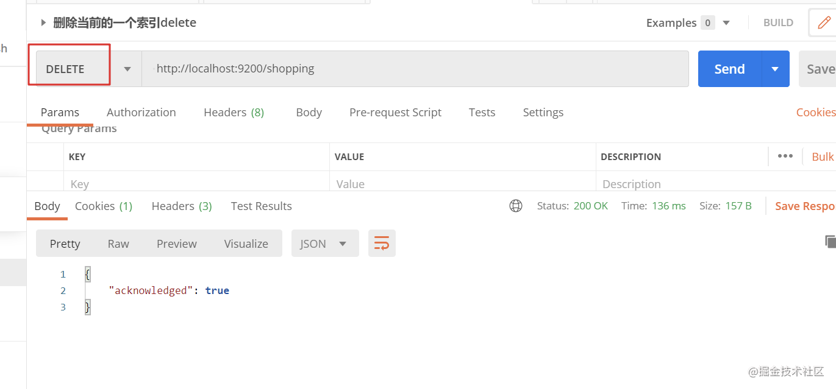The height and width of the screenshot is (389, 836).
Task: Switch to the Authorization tab
Action: click(141, 113)
